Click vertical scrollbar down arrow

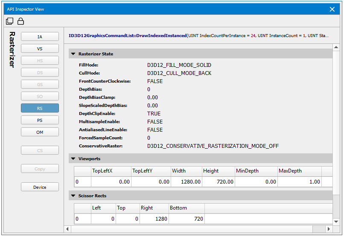pos(336,222)
